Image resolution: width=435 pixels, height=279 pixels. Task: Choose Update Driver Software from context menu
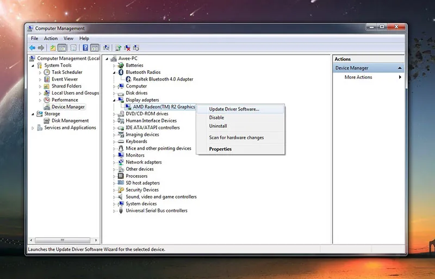click(x=234, y=109)
